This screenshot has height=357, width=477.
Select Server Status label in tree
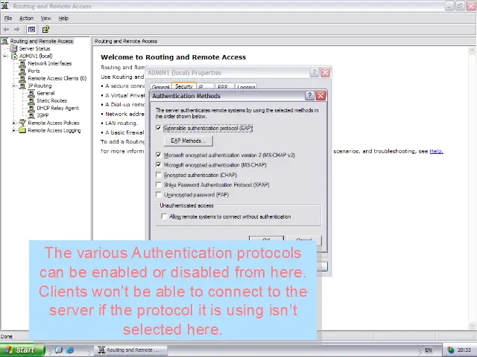(34, 48)
